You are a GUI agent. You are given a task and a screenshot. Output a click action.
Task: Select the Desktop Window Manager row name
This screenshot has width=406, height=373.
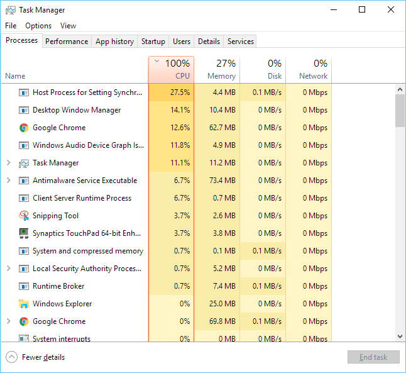tap(77, 110)
